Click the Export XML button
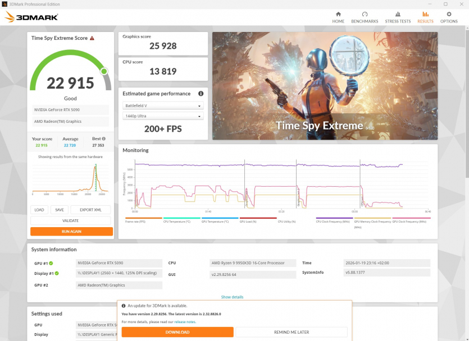This screenshot has height=341, width=469. (x=90, y=210)
